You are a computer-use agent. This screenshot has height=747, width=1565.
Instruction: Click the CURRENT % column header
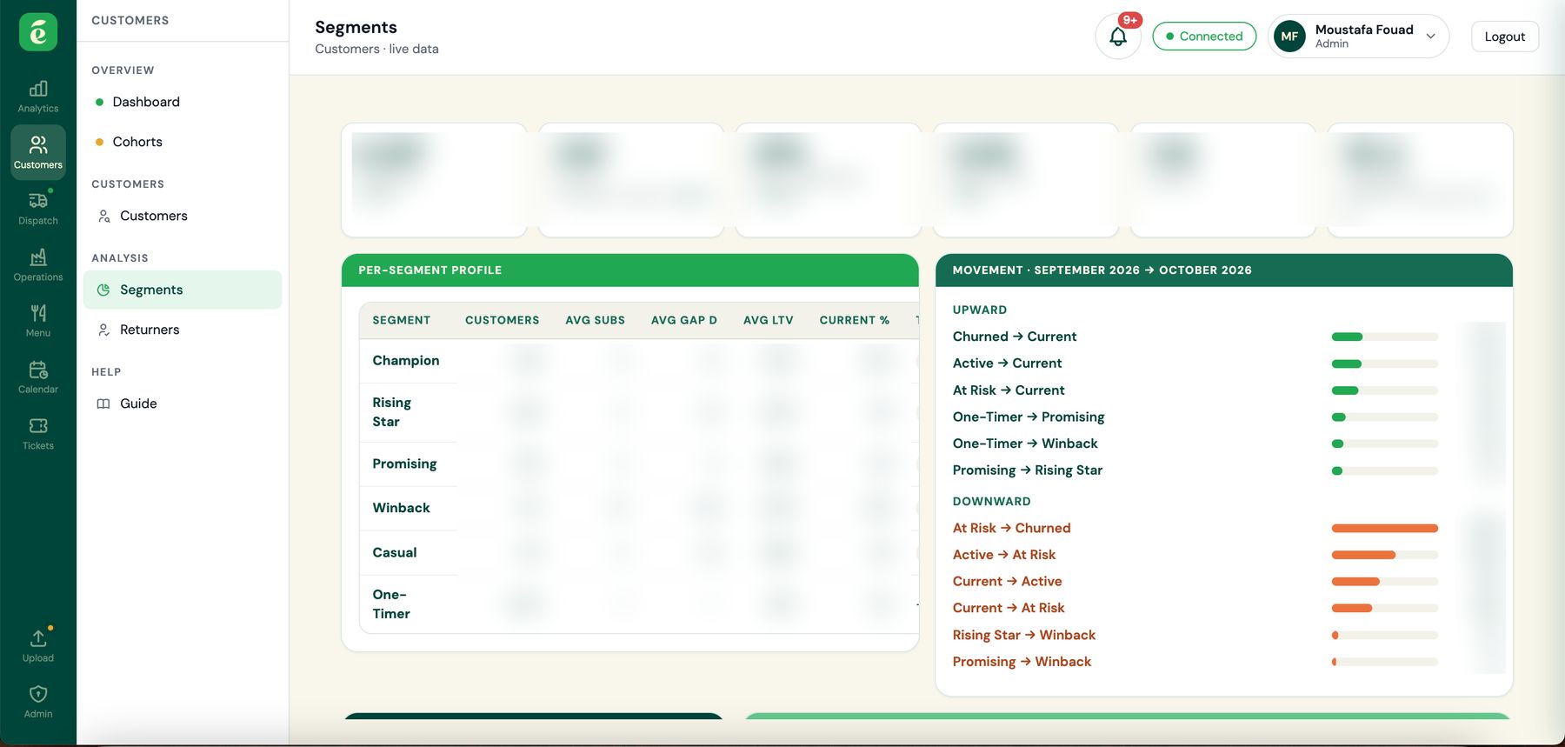point(855,320)
